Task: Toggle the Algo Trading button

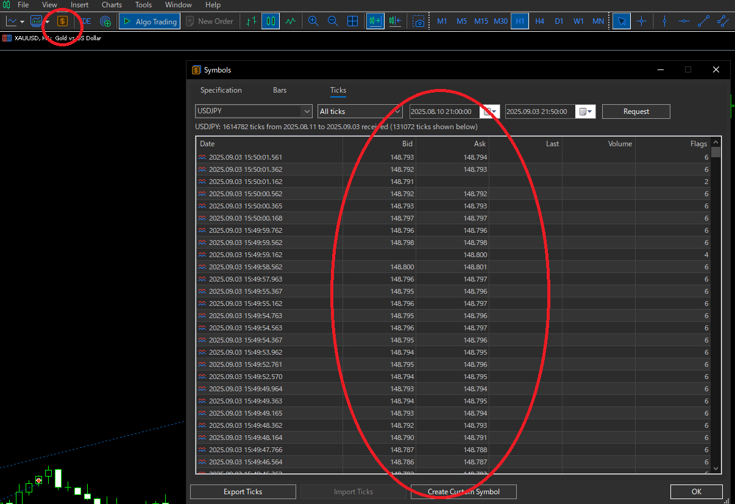Action: pyautogui.click(x=149, y=21)
